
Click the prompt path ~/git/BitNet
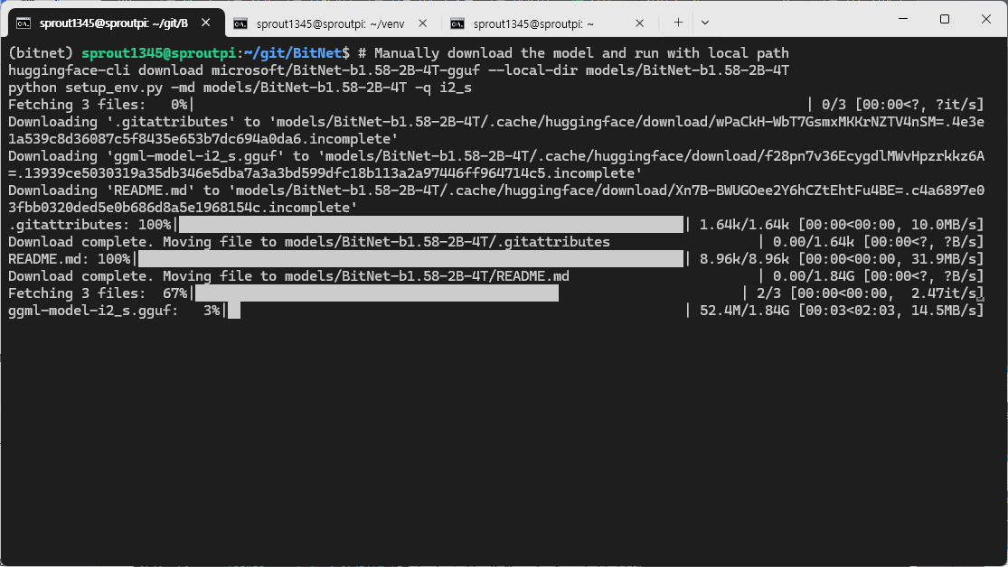[x=293, y=53]
